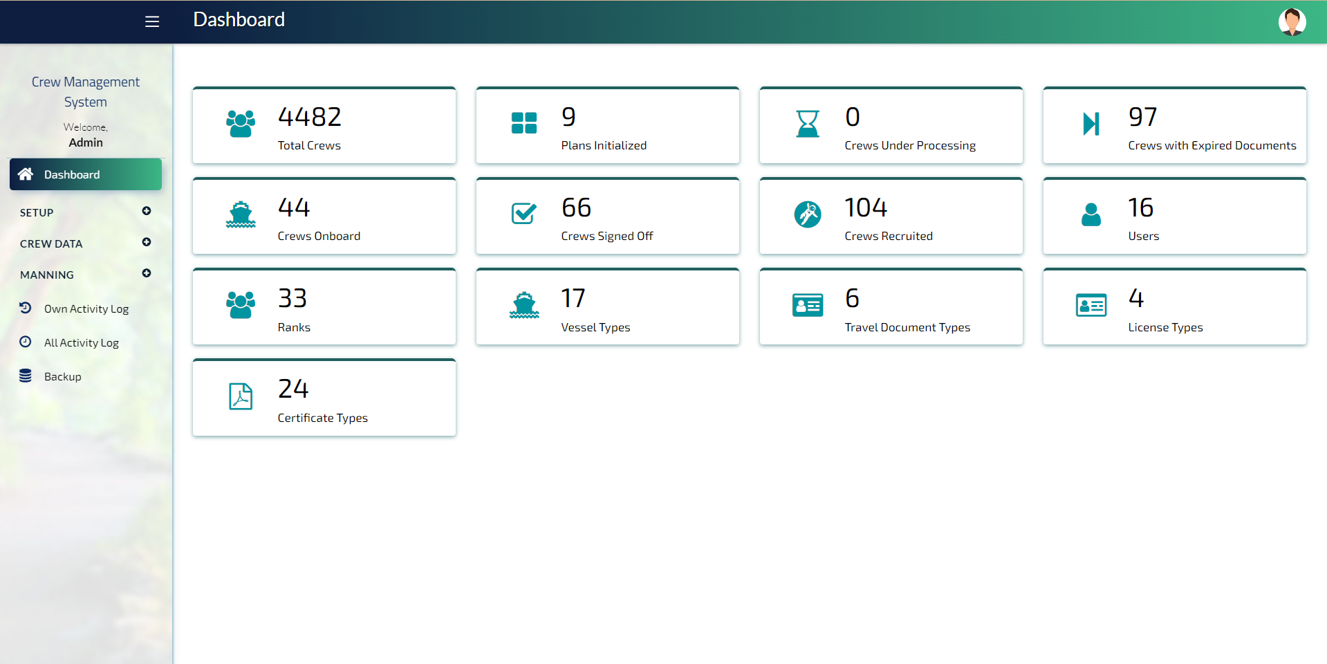Open All Activity Log page
Image resolution: width=1327 pixels, height=664 pixels.
click(81, 343)
